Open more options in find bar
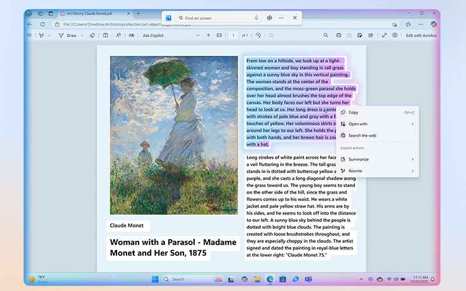Viewport: 466px width, 291px height. tap(281, 18)
